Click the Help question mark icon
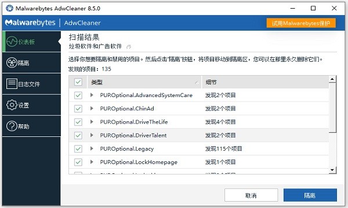The image size is (348, 208). (x=12, y=126)
